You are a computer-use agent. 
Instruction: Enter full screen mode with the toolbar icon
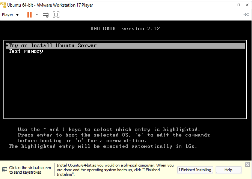tap(56, 15)
